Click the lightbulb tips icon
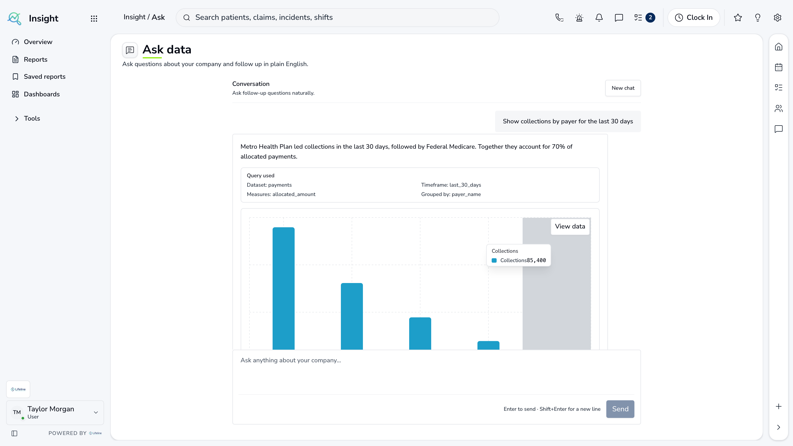 point(757,18)
